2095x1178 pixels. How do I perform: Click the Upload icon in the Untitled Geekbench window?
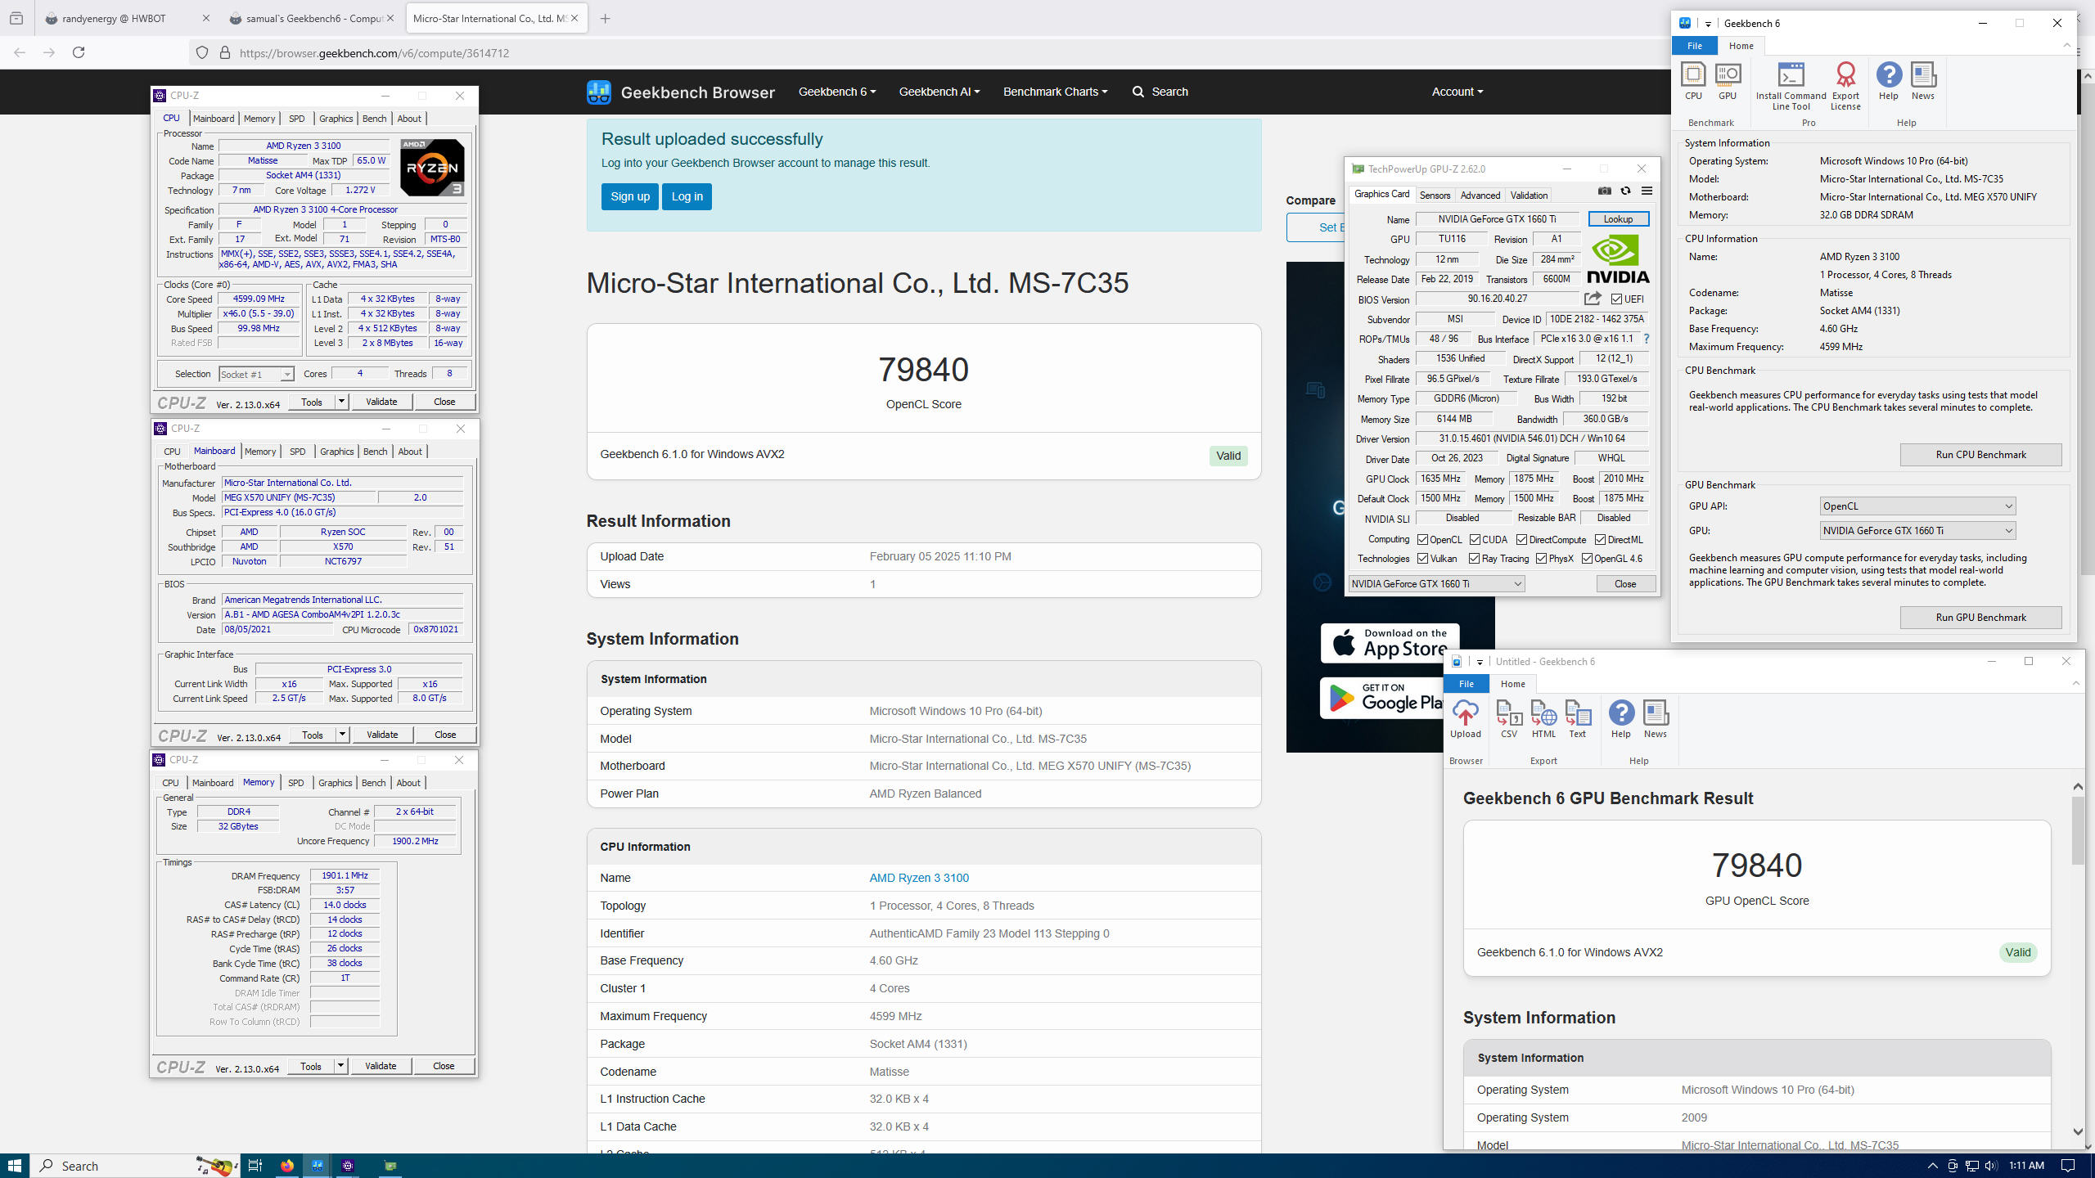pos(1465,719)
